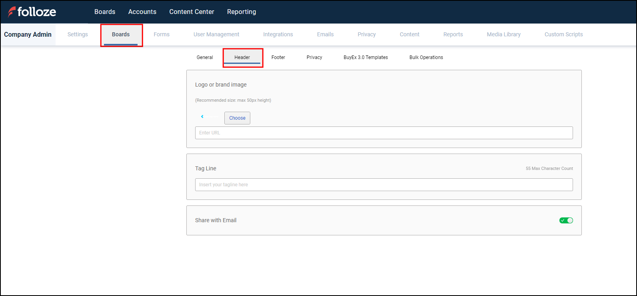Open the Media Library tab
The width and height of the screenshot is (637, 296).
(x=503, y=34)
